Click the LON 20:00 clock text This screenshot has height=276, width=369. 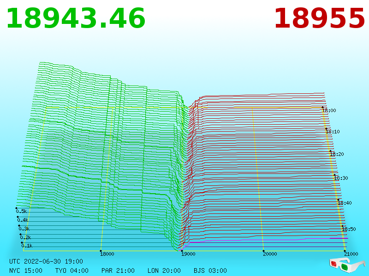[164, 270]
